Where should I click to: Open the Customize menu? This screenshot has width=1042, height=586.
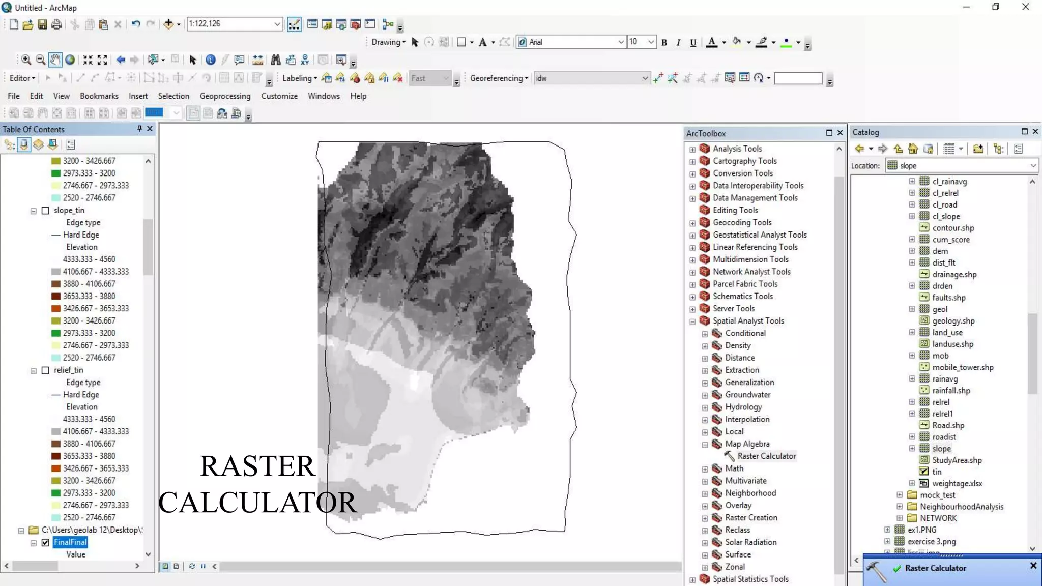279,96
